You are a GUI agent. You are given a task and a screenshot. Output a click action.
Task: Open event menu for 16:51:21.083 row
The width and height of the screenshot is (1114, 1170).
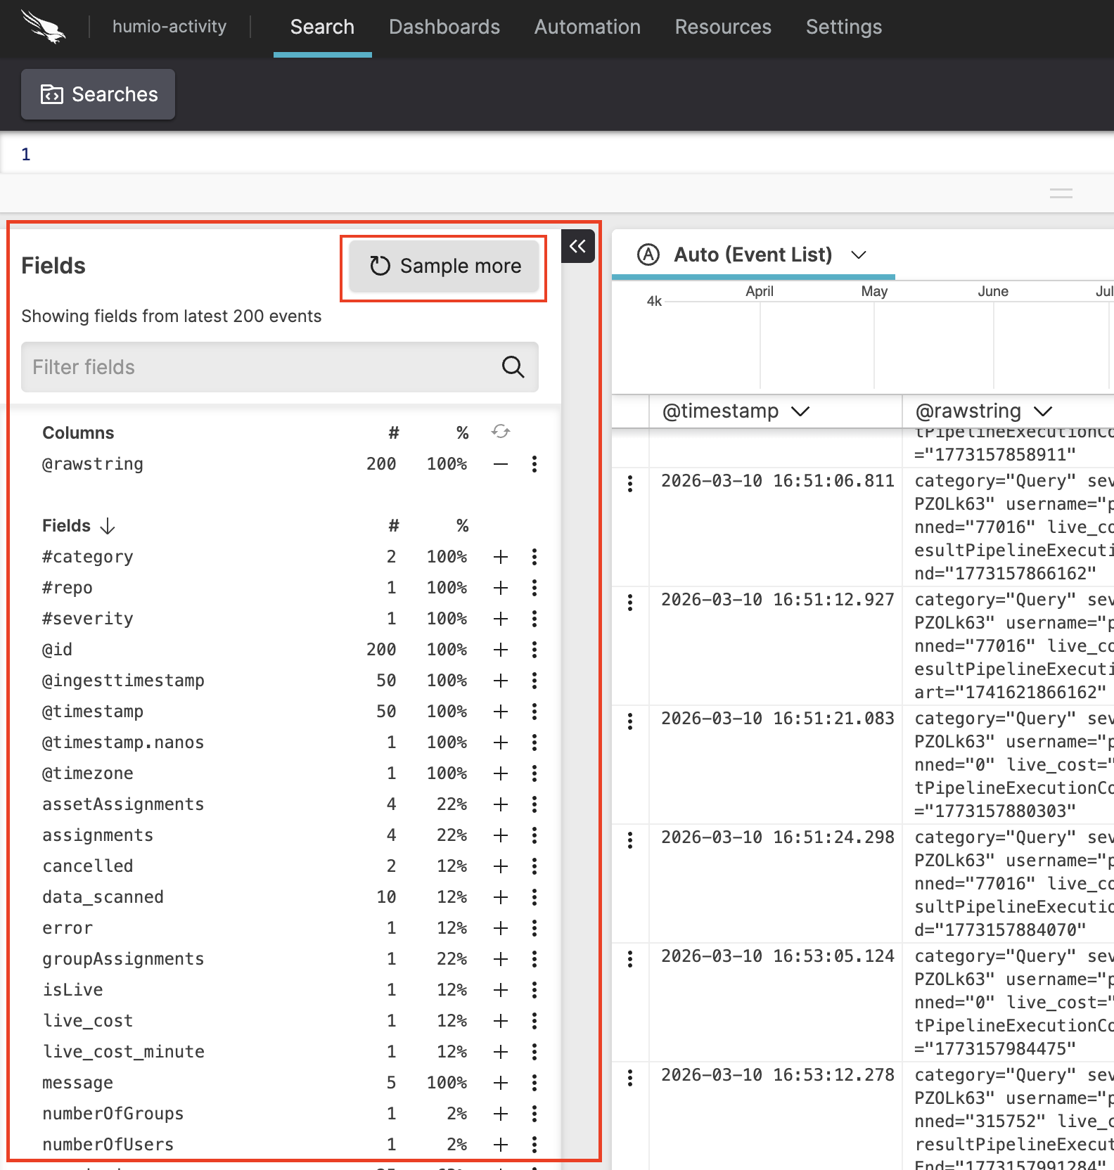pos(630,721)
